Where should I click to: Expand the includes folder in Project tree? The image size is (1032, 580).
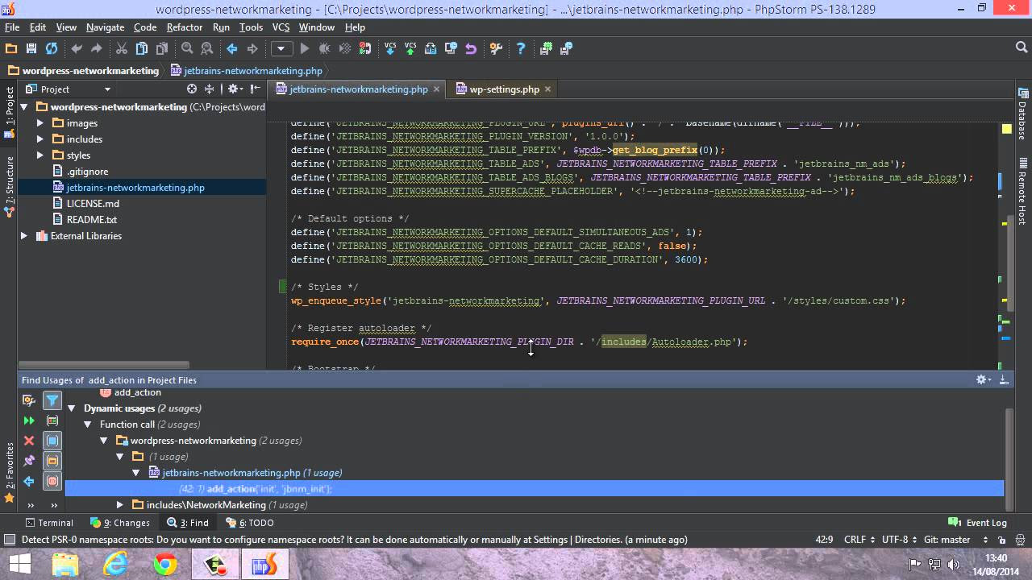coord(40,139)
